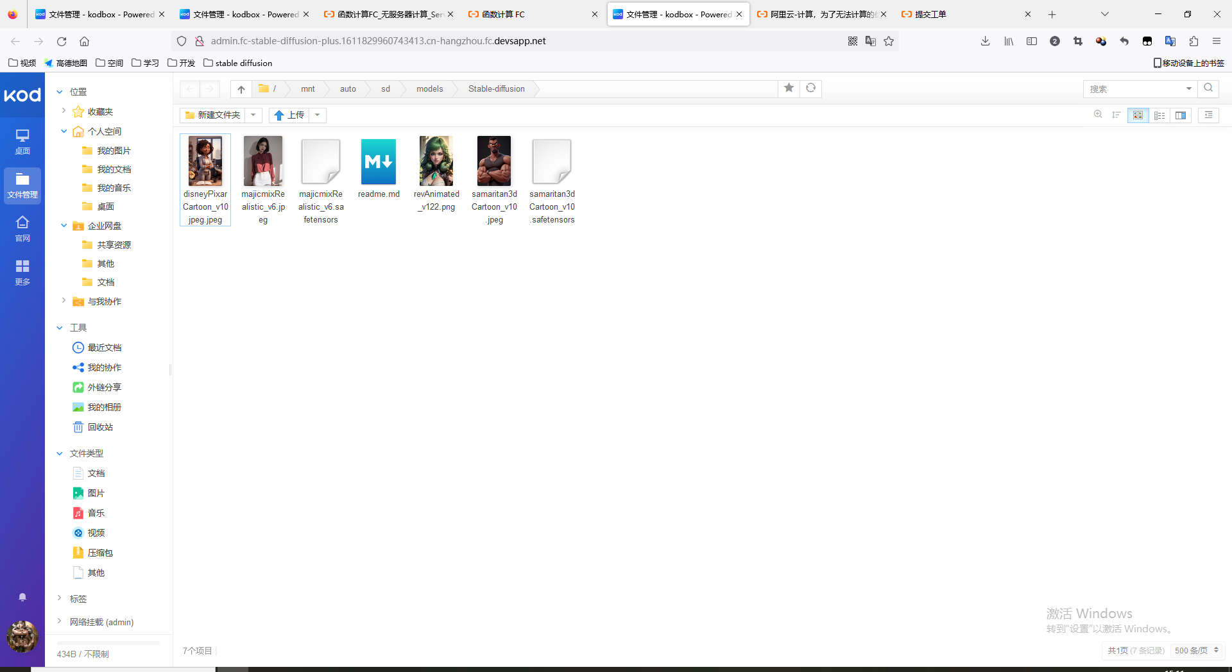This screenshot has height=672, width=1232.
Task: Select the readme.md file
Action: coord(379,169)
